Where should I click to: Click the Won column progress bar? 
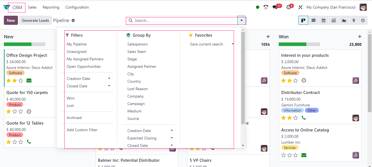tap(299, 44)
